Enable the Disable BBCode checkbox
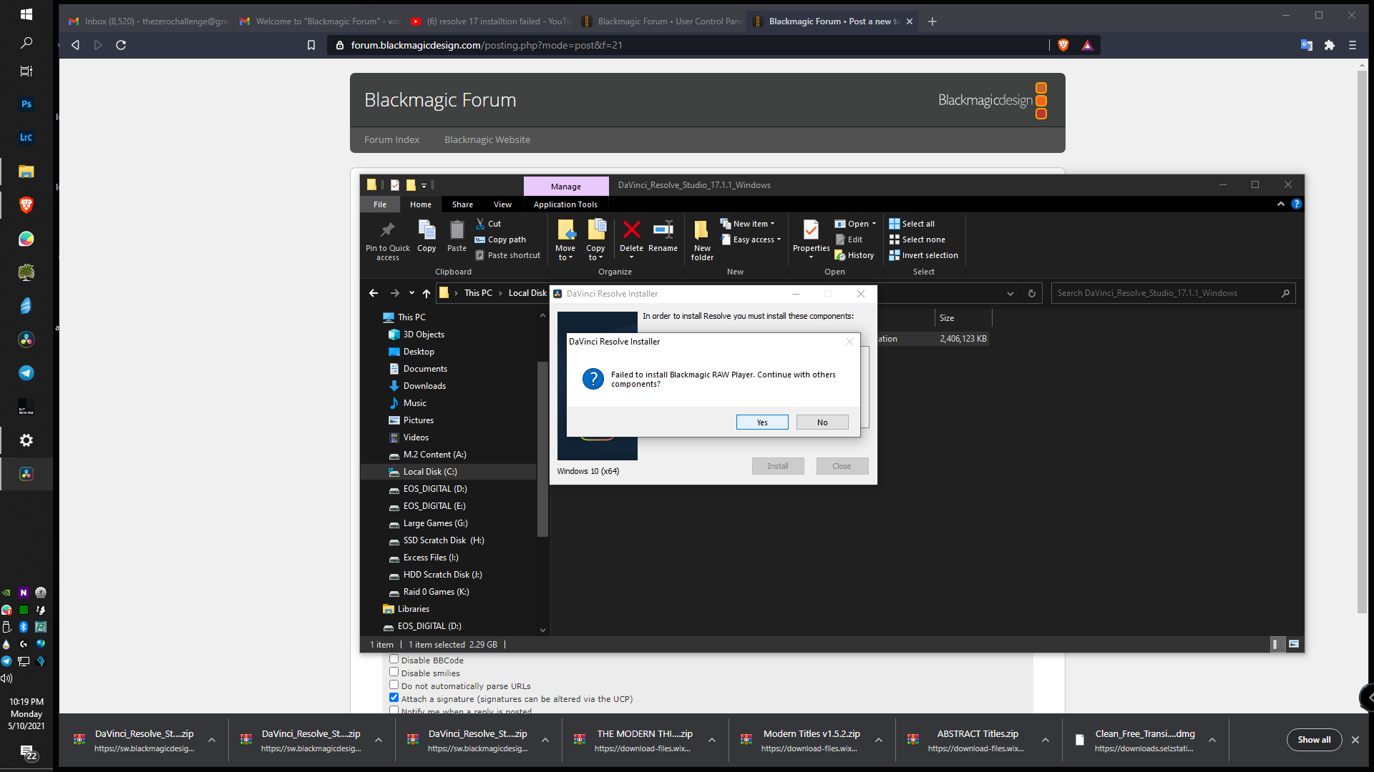Image resolution: width=1374 pixels, height=772 pixels. coord(394,659)
